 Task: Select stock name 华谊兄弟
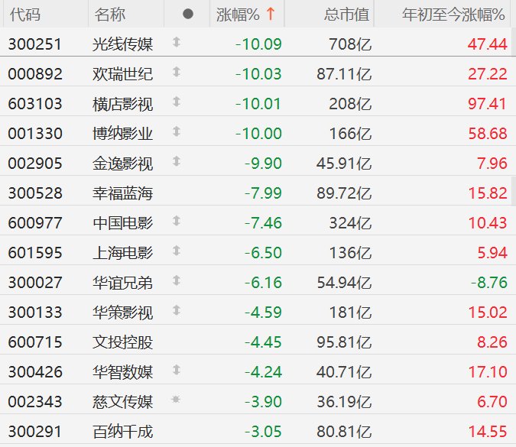pyautogui.click(x=122, y=283)
